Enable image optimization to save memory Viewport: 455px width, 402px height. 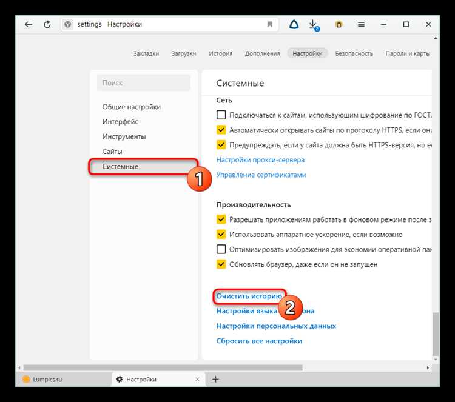(x=221, y=249)
